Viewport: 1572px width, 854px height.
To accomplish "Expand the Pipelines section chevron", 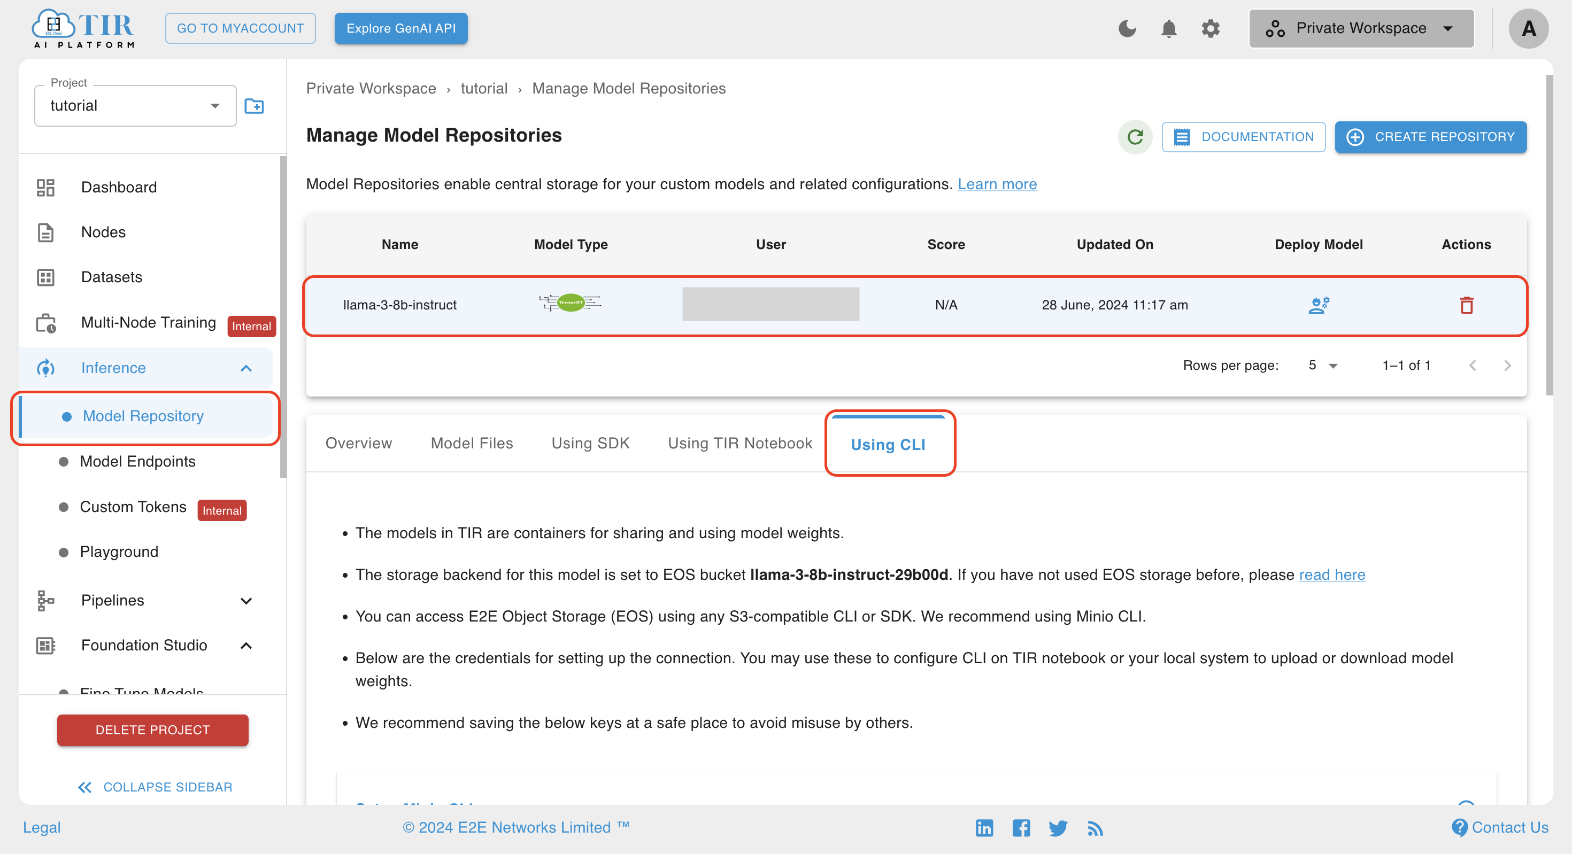I will pos(246,601).
